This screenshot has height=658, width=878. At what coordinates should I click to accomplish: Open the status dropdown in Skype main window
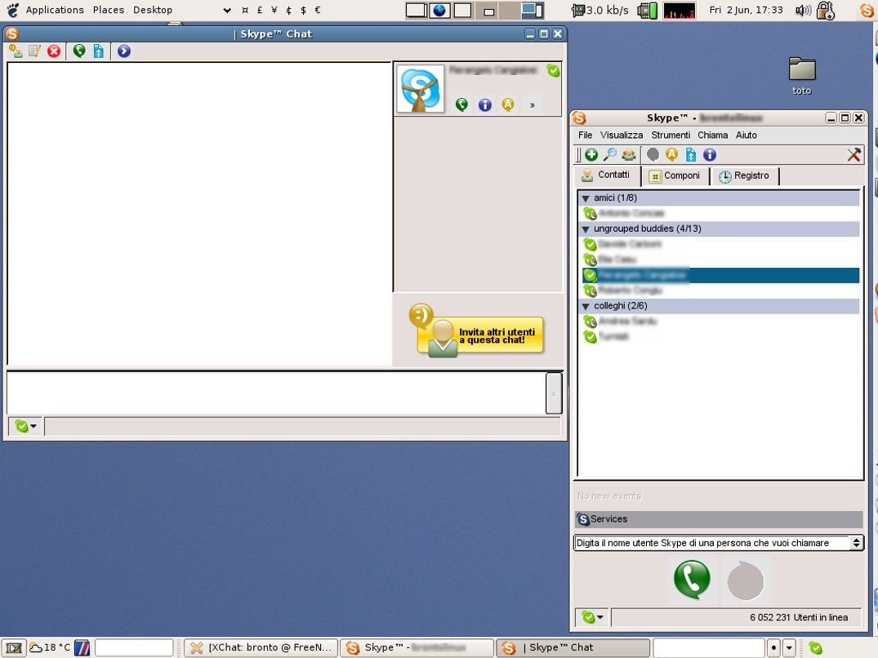coord(592,617)
